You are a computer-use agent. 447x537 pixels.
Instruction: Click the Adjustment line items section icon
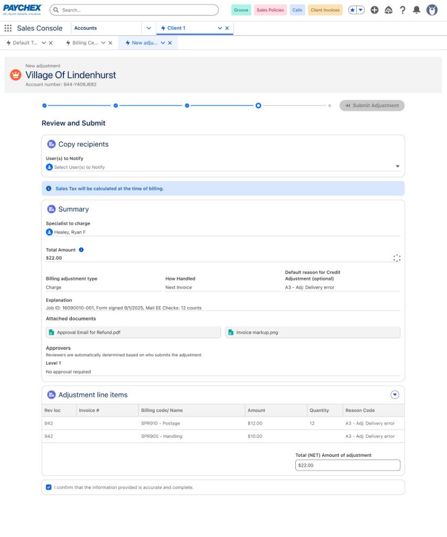point(51,394)
